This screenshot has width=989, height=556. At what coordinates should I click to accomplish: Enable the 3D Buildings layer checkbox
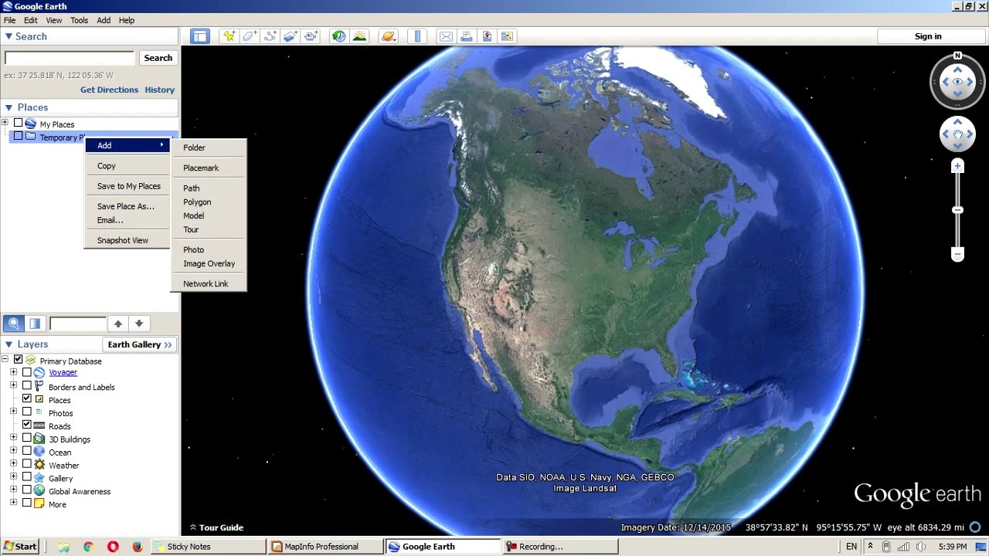click(x=27, y=438)
